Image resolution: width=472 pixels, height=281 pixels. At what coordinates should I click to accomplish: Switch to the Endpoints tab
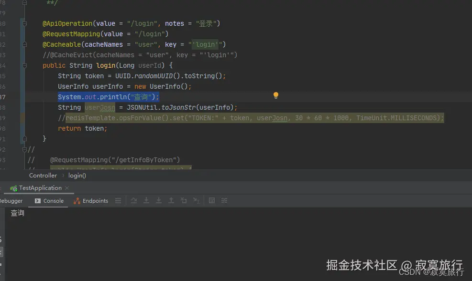coord(91,201)
